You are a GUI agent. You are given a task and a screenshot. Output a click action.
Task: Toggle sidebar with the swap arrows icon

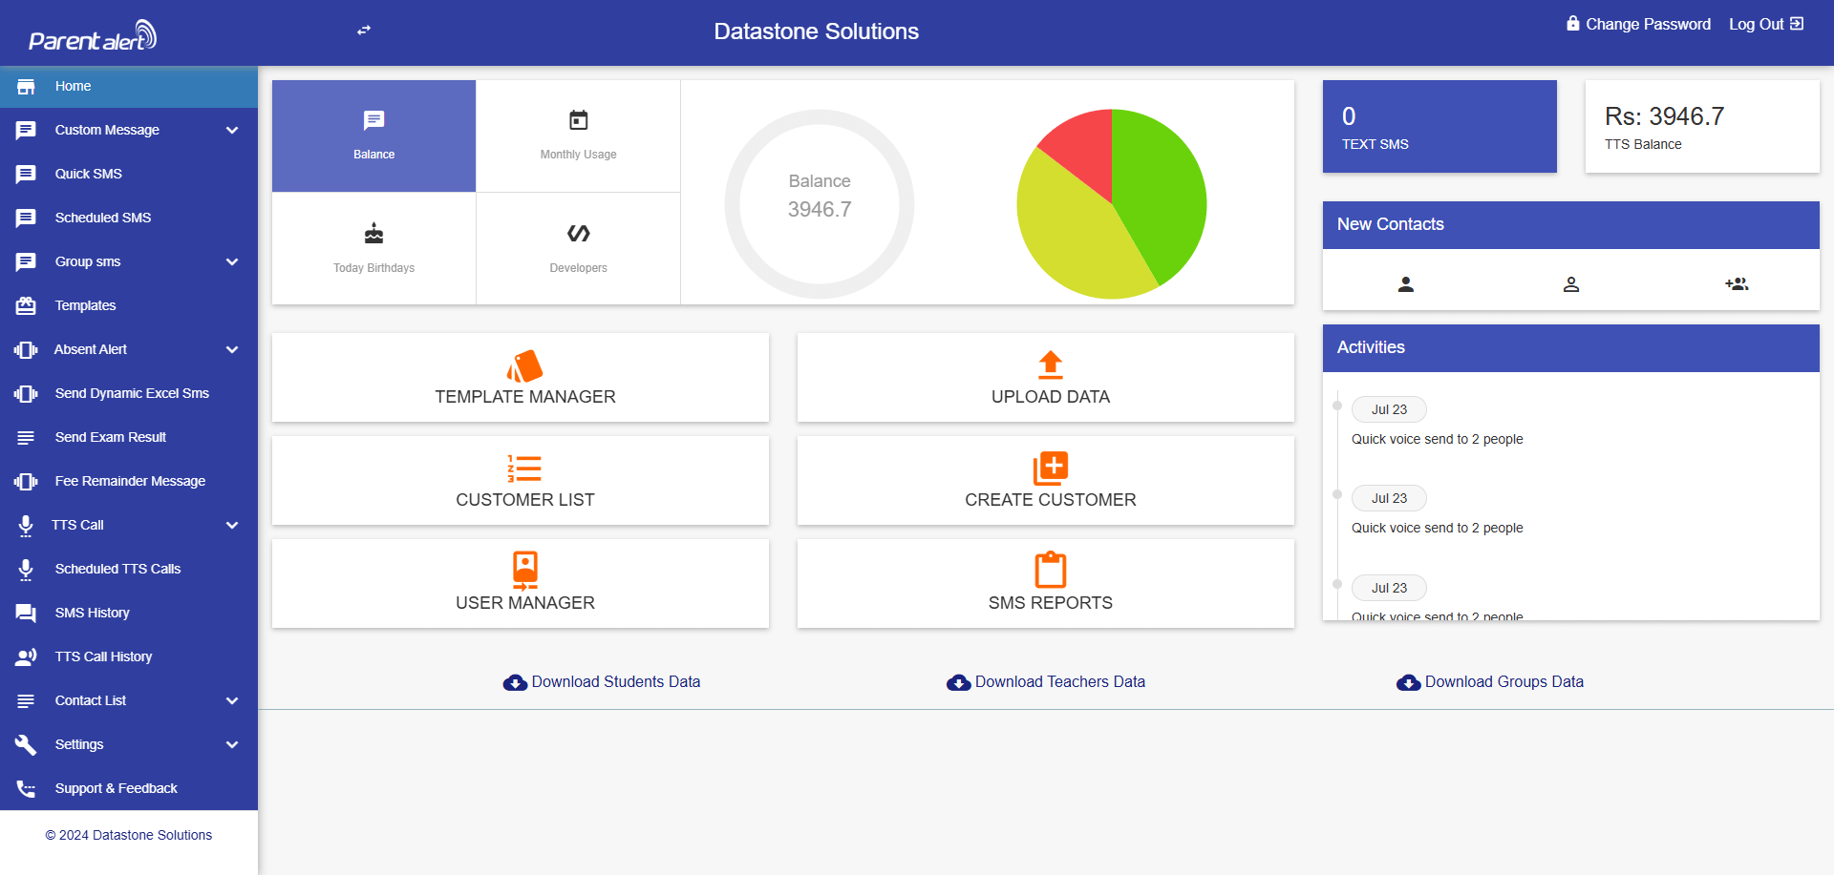tap(364, 31)
